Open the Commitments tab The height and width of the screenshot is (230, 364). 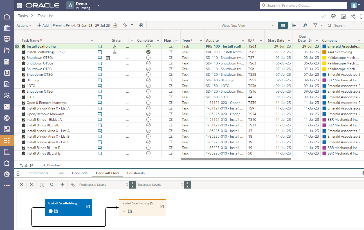[x=37, y=173]
